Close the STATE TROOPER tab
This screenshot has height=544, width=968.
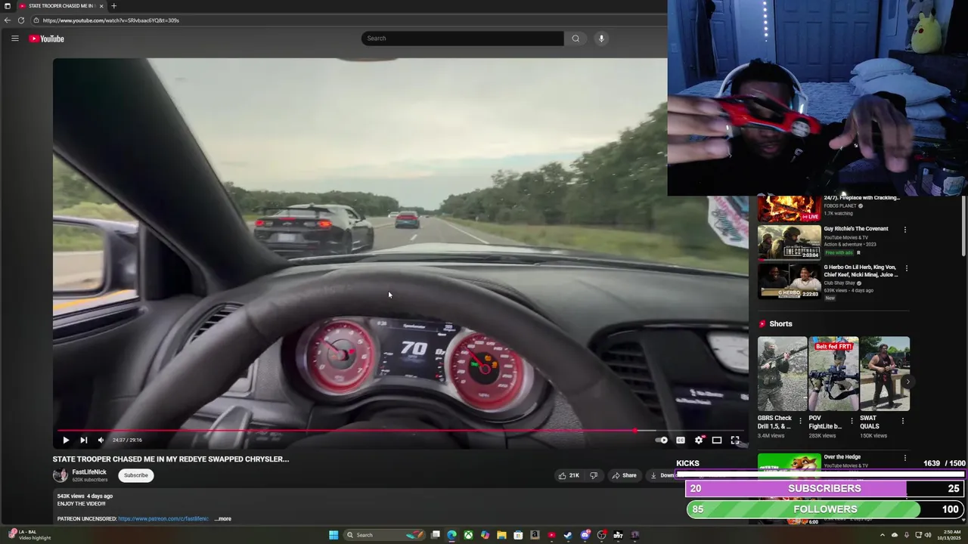tap(103, 6)
